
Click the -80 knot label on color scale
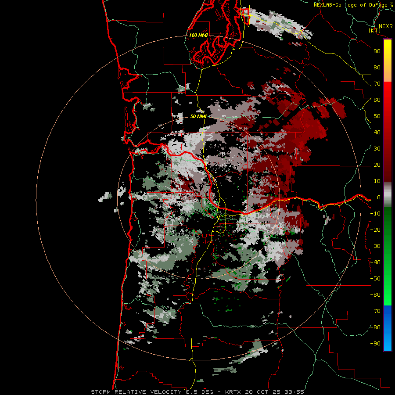(x=375, y=327)
